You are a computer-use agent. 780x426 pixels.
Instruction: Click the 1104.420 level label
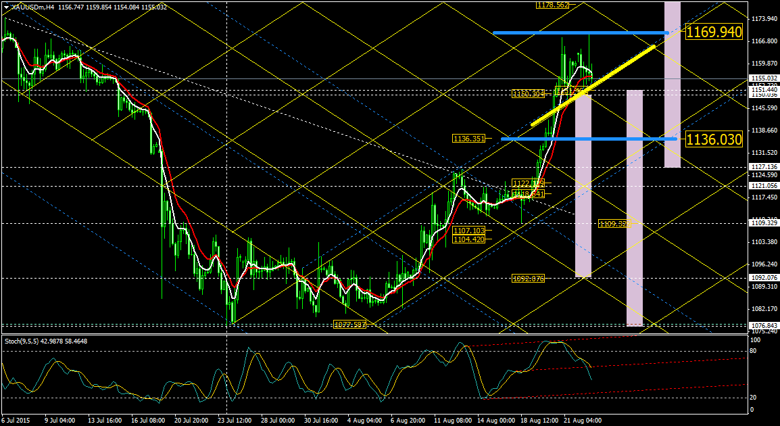[469, 239]
